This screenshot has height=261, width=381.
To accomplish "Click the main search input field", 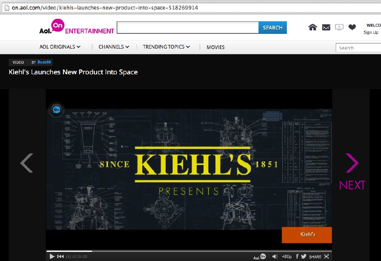I will (187, 28).
